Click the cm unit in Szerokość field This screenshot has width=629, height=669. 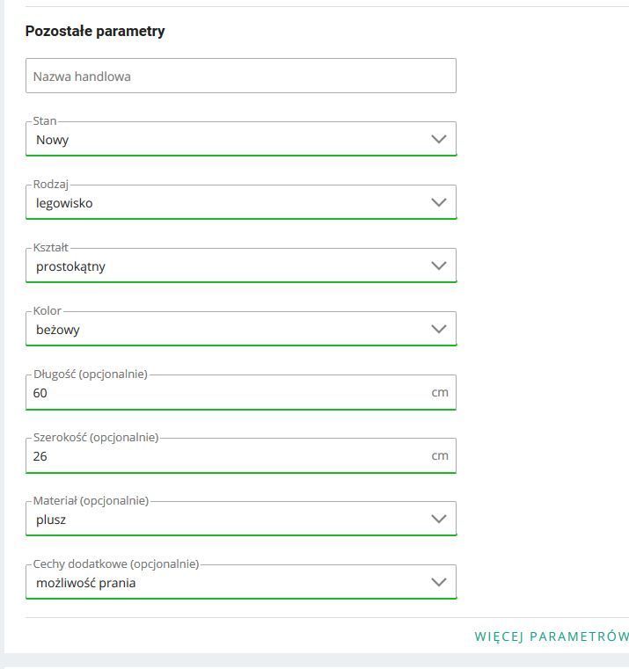[x=440, y=455]
